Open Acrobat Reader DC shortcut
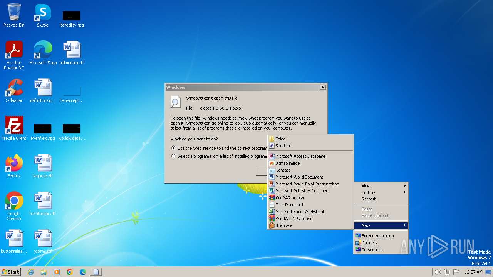Screen dimensions: 493x277 click(x=14, y=55)
